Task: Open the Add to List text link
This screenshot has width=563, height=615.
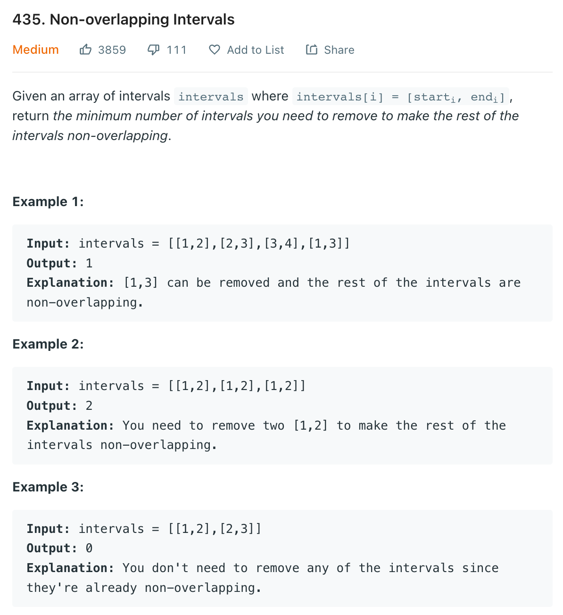Action: point(256,50)
